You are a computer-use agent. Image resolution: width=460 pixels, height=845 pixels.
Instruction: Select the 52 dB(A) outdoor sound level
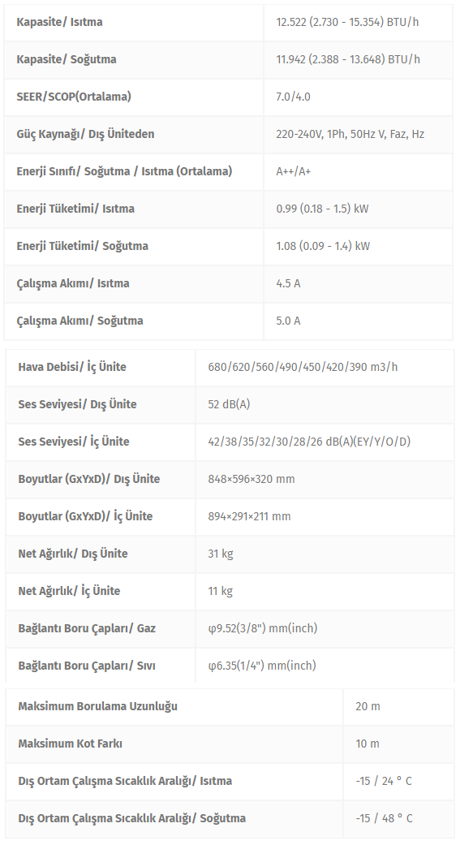pos(229,404)
